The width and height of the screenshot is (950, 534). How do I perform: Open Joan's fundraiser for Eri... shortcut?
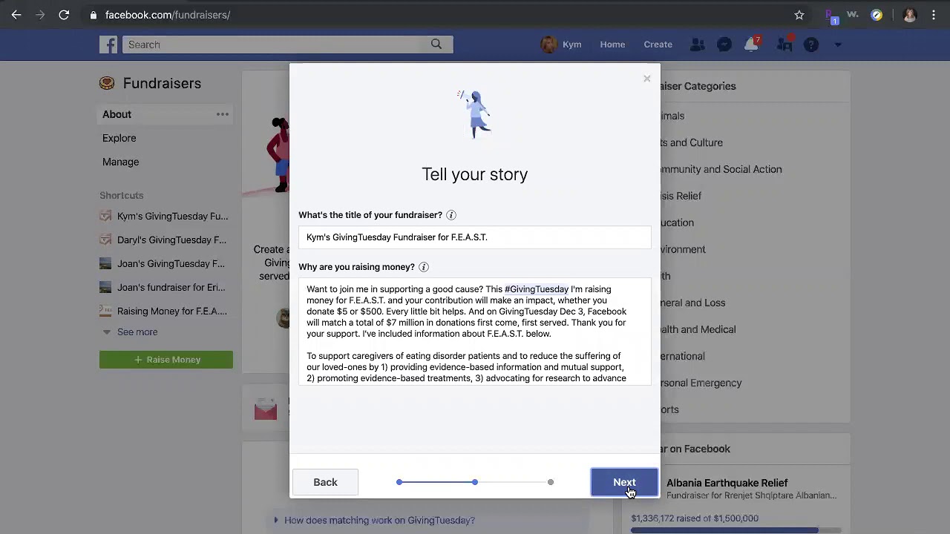click(163, 287)
